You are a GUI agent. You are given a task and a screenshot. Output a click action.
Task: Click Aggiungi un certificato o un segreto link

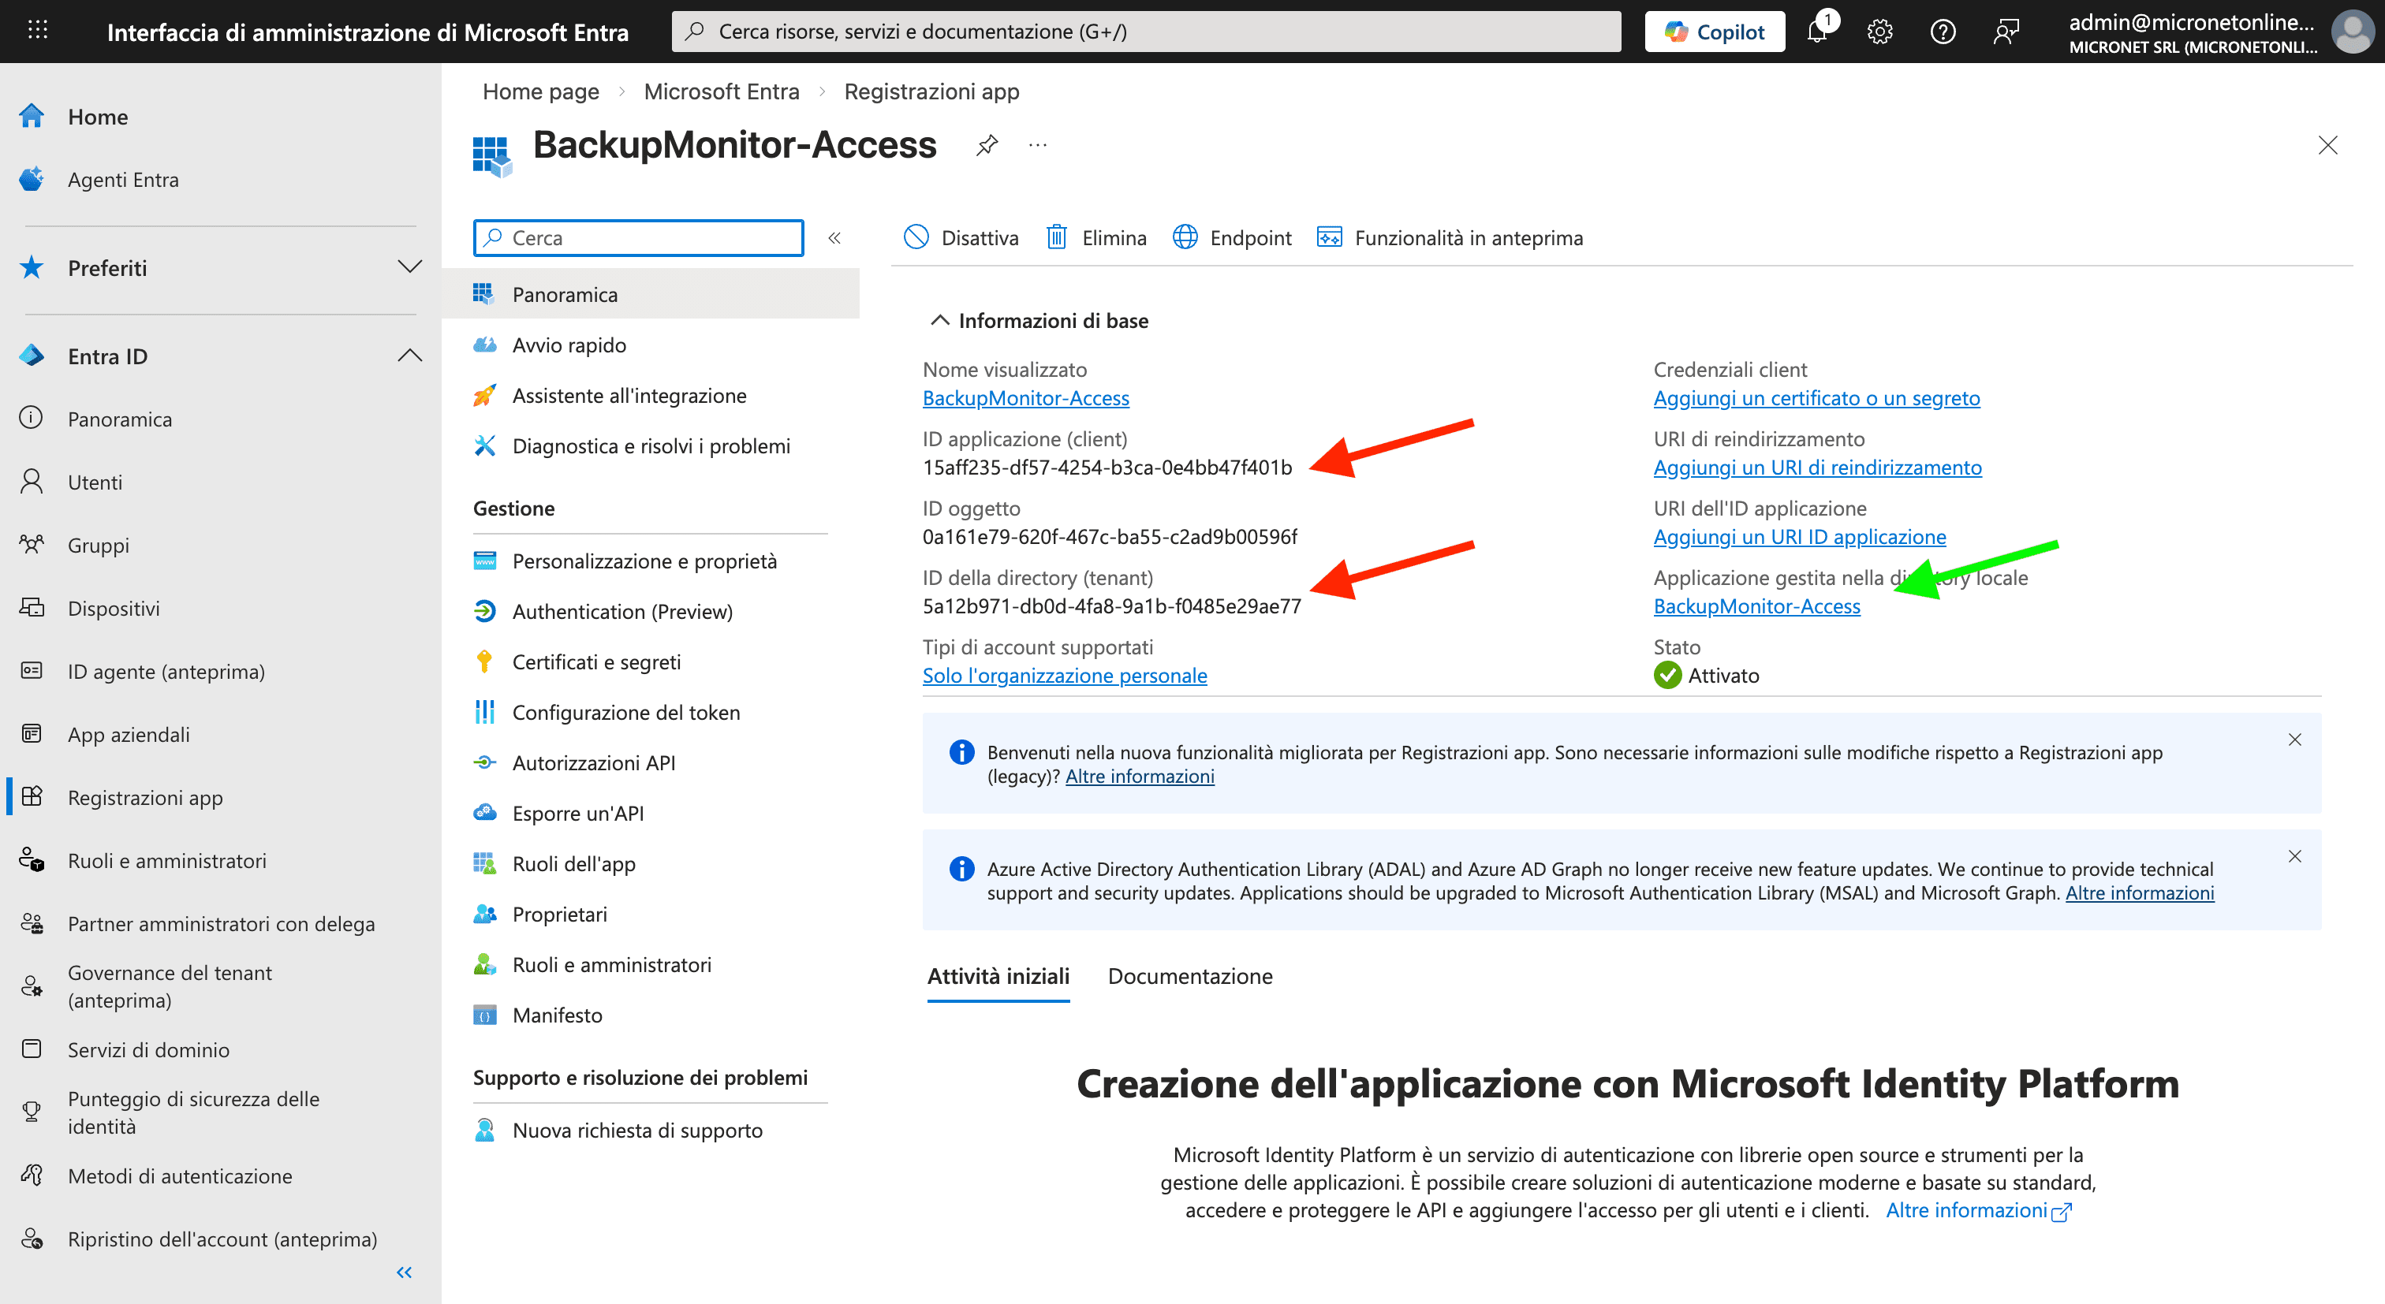(x=1816, y=398)
